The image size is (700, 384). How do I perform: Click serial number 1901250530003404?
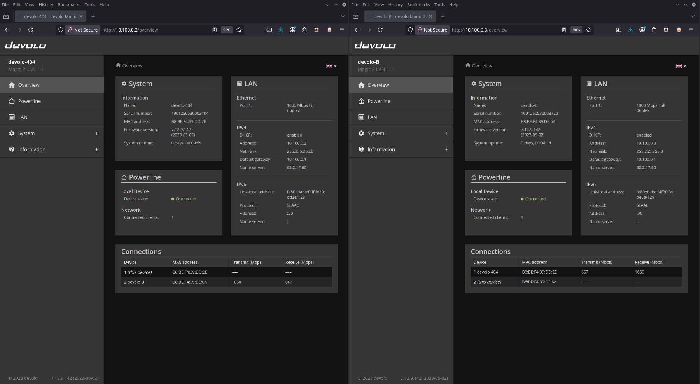pos(190,114)
